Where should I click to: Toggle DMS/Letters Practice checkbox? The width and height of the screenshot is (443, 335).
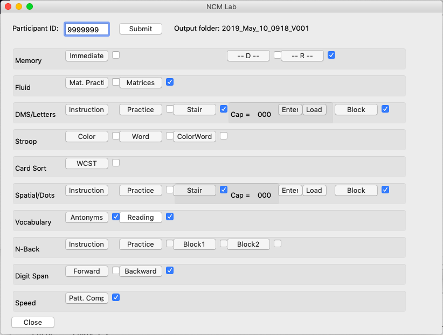coord(170,109)
